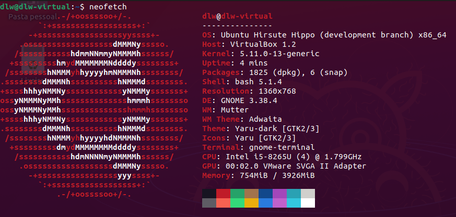Click the red "Shell" label

point(214,82)
